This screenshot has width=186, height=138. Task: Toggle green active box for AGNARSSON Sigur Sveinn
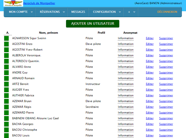pos(6,38)
